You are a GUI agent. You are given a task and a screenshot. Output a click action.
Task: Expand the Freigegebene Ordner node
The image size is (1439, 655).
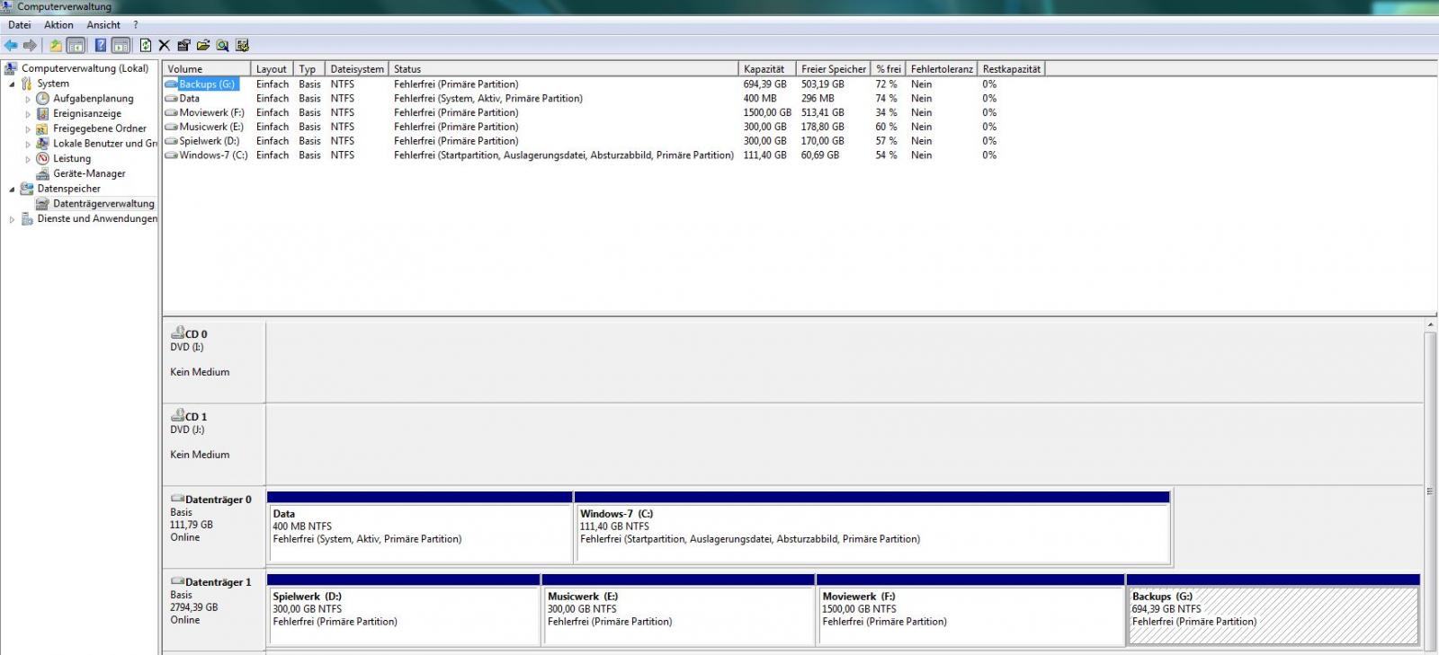pyautogui.click(x=28, y=129)
